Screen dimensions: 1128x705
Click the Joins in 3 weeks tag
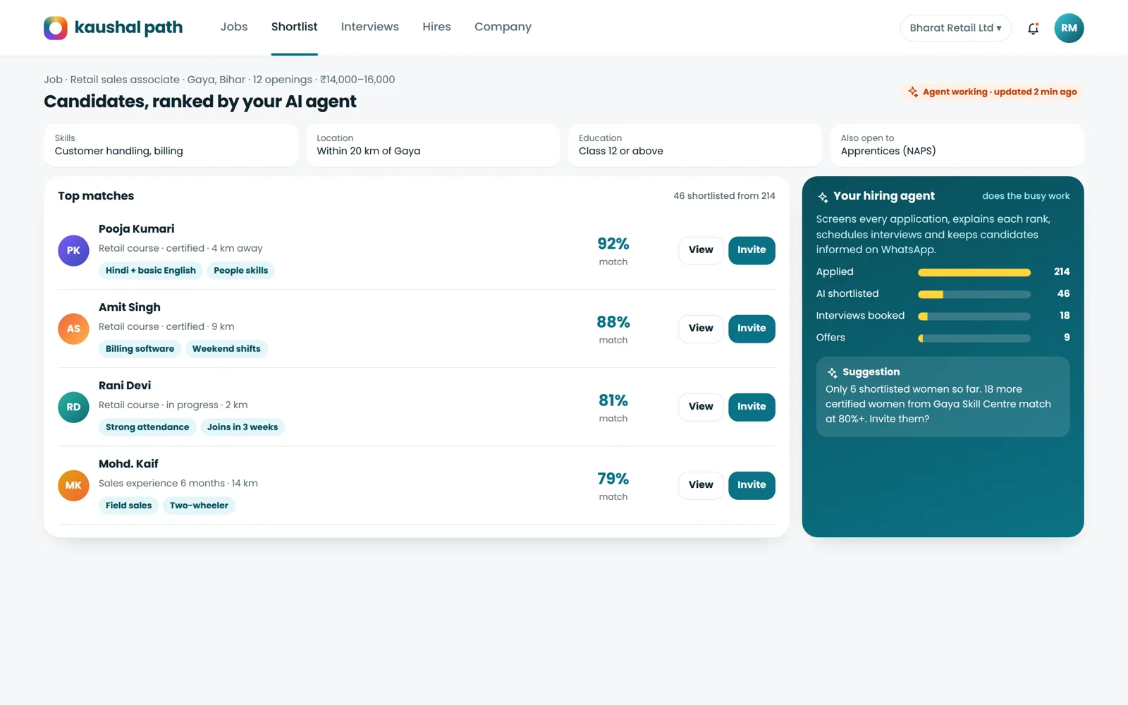[x=243, y=427]
